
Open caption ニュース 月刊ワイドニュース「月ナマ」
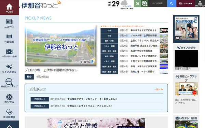186,101
